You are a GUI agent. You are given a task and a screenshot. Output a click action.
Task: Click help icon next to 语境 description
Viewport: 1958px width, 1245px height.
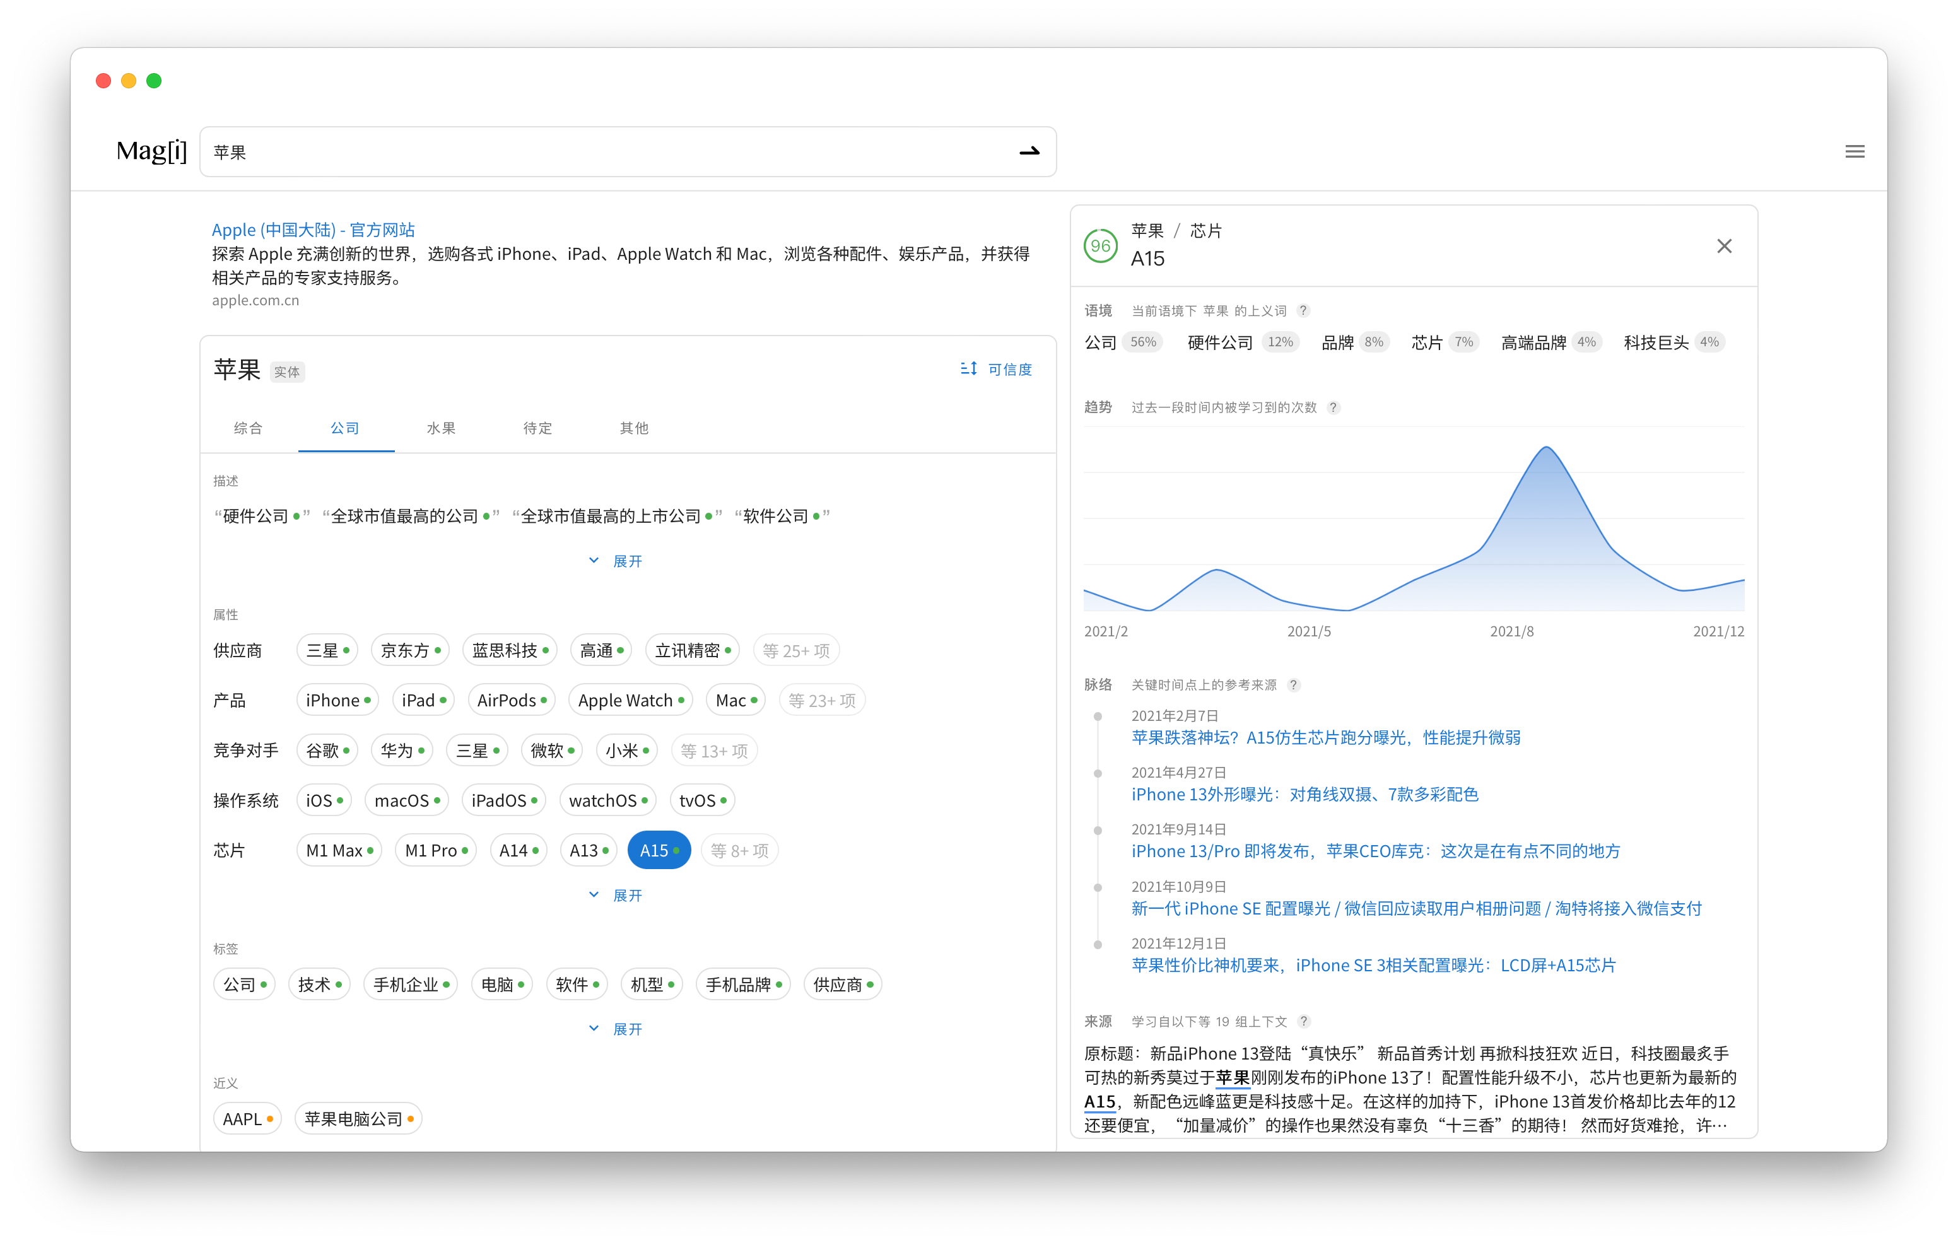[x=1303, y=311]
